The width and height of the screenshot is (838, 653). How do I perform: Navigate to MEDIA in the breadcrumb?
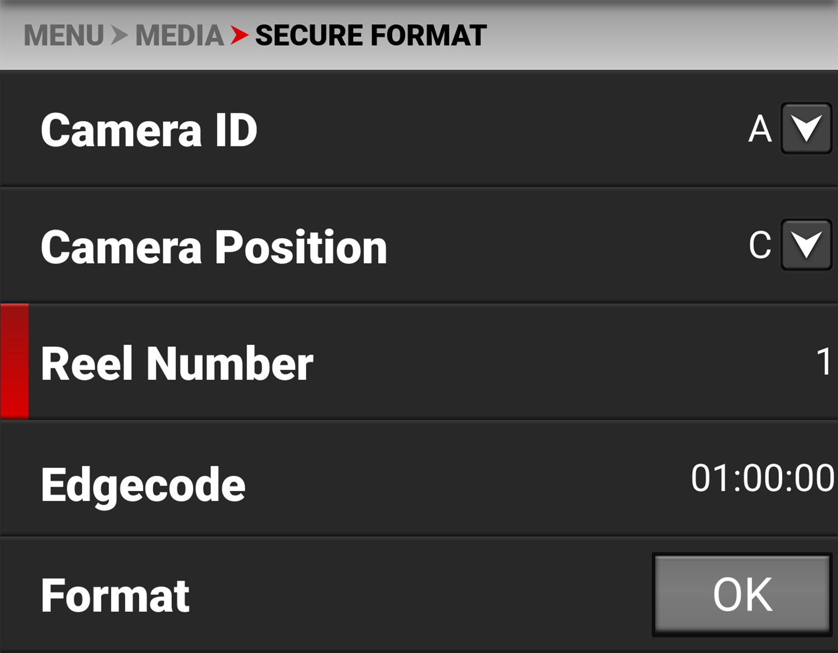pos(179,36)
